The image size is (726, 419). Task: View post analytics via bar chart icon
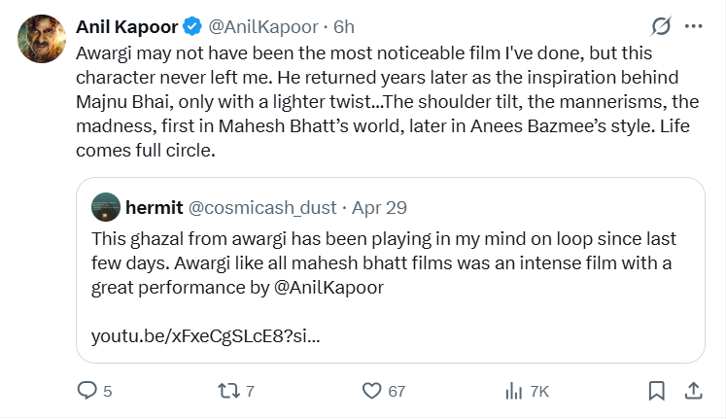(x=514, y=391)
